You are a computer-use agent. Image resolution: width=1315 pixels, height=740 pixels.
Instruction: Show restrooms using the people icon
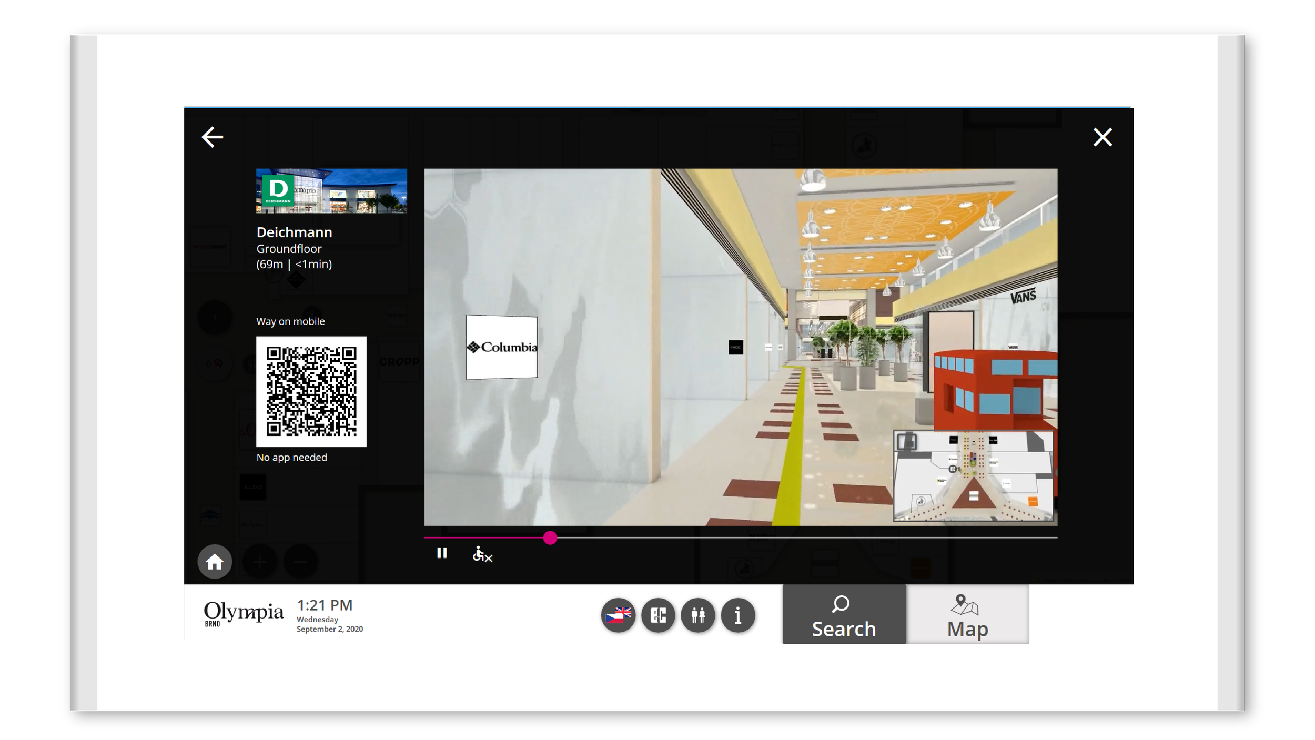pyautogui.click(x=698, y=615)
